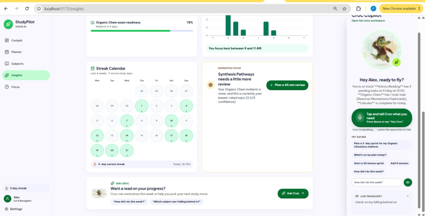Click the microphone icon in the Croc button
Image resolution: width=425 pixels, height=216 pixels.
[x=360, y=118]
